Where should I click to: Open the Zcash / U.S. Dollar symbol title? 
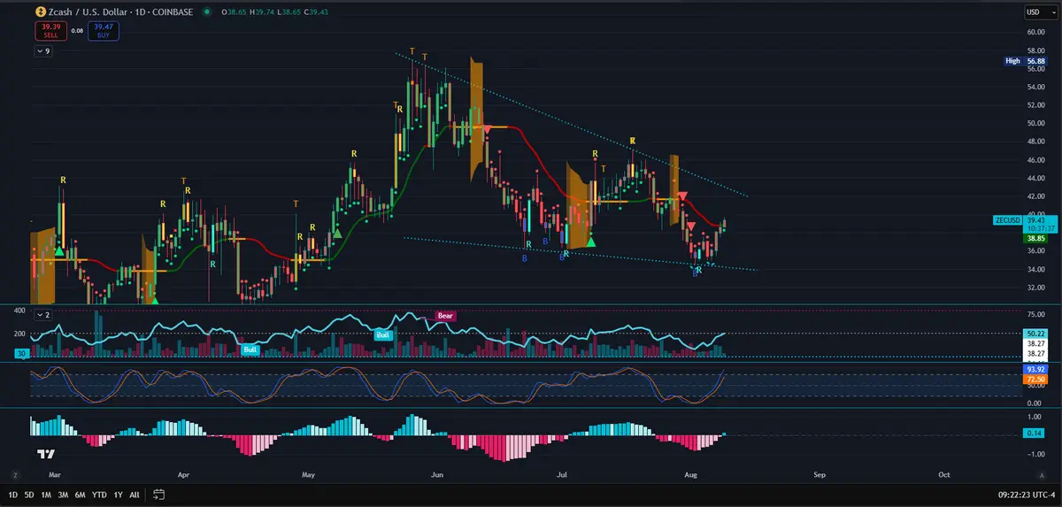pos(87,12)
